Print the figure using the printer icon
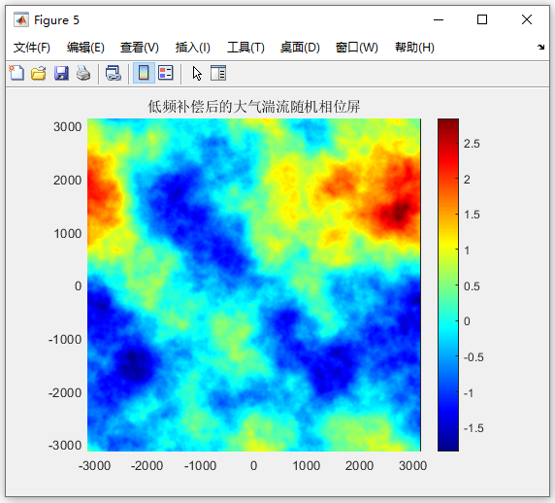 coord(83,74)
